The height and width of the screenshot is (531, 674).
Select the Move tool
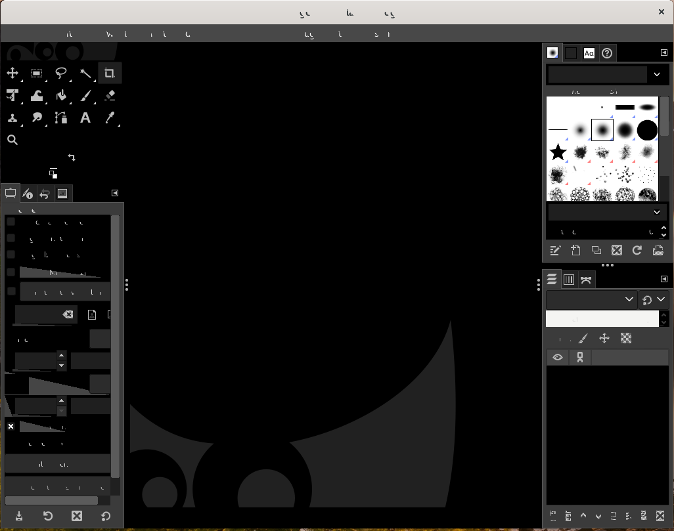click(x=12, y=74)
